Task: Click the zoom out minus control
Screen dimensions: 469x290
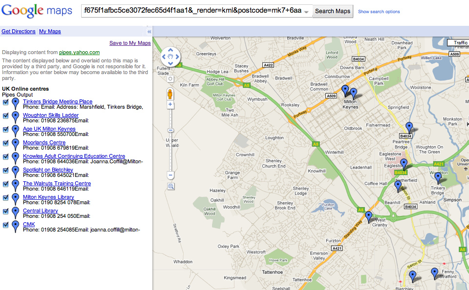Action: tap(171, 174)
